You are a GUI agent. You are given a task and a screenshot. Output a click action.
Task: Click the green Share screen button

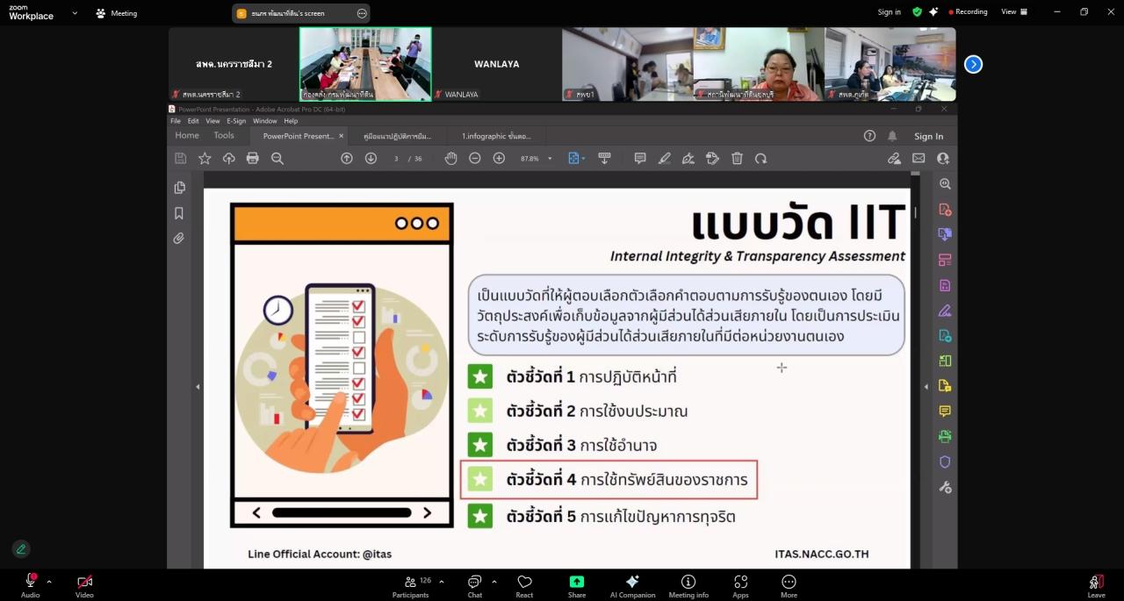pos(576,584)
